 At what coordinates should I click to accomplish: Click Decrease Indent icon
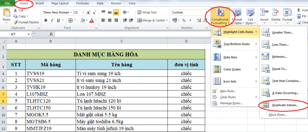click(x=125, y=20)
